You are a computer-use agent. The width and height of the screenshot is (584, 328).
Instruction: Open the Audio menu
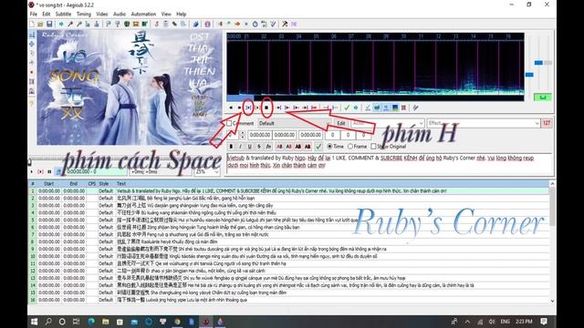point(120,15)
